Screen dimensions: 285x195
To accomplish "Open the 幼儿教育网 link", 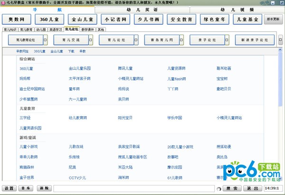I will click(x=77, y=118).
